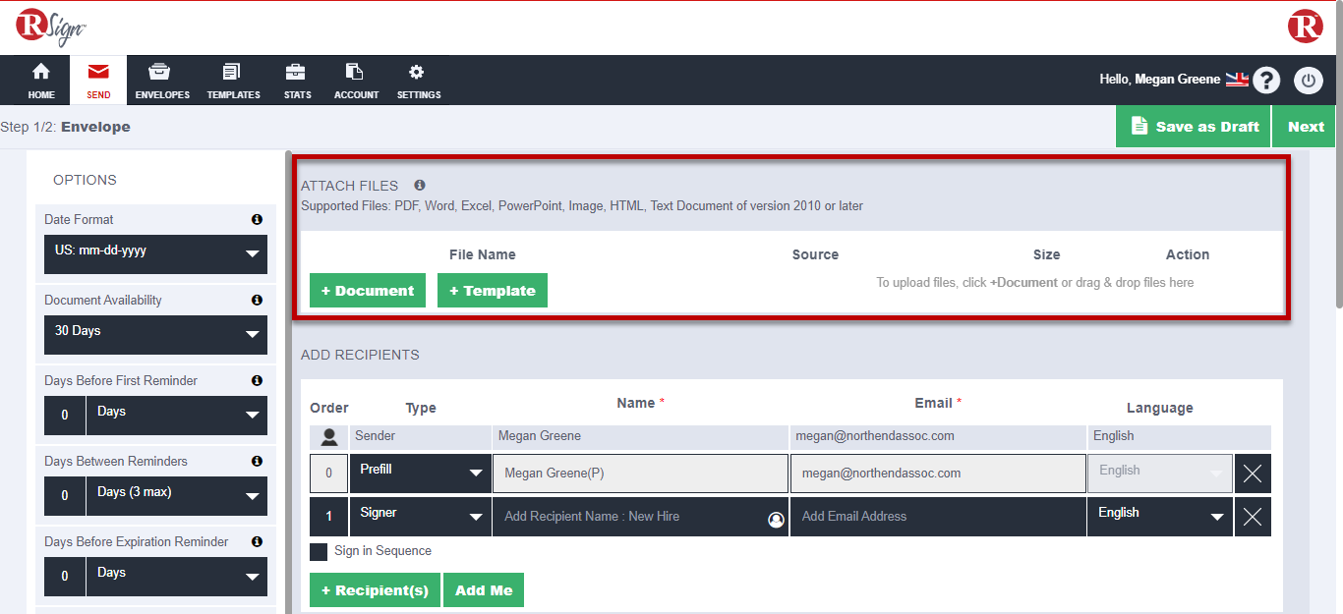Image resolution: width=1343 pixels, height=614 pixels.
Task: Open the Signer row English language dropdown
Action: click(1159, 517)
